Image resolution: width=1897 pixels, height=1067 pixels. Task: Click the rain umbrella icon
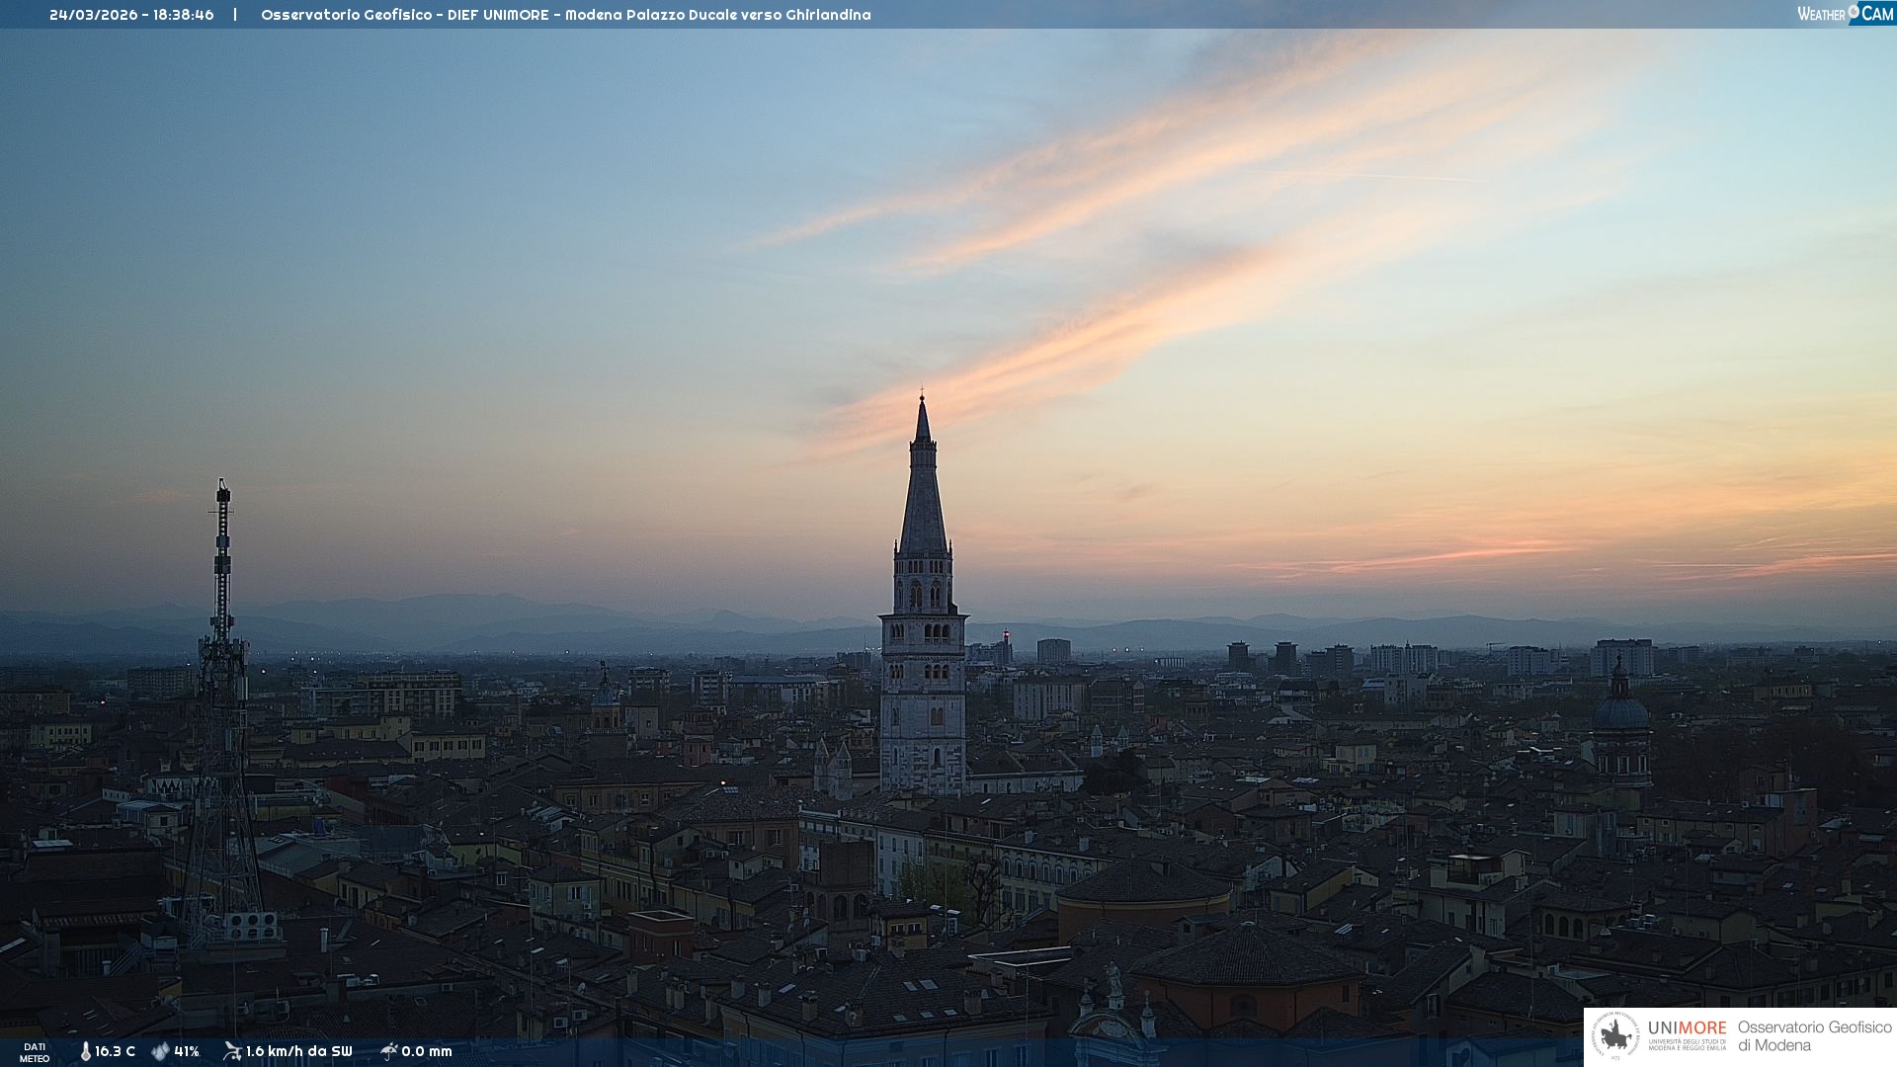(388, 1051)
